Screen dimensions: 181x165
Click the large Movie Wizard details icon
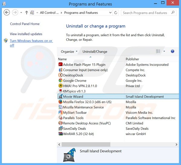tap(69, 155)
